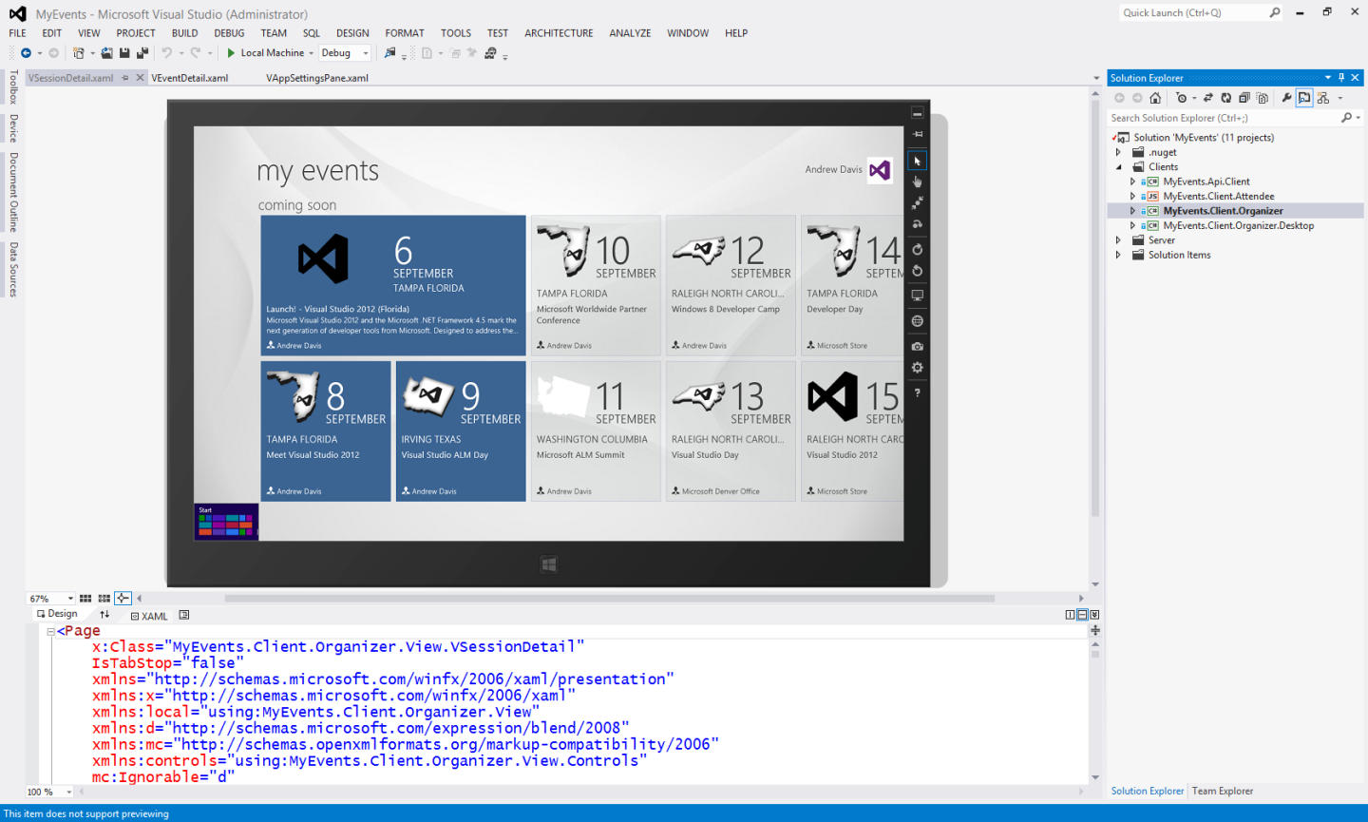Sync Solution Explorer with the active document

tap(1208, 97)
